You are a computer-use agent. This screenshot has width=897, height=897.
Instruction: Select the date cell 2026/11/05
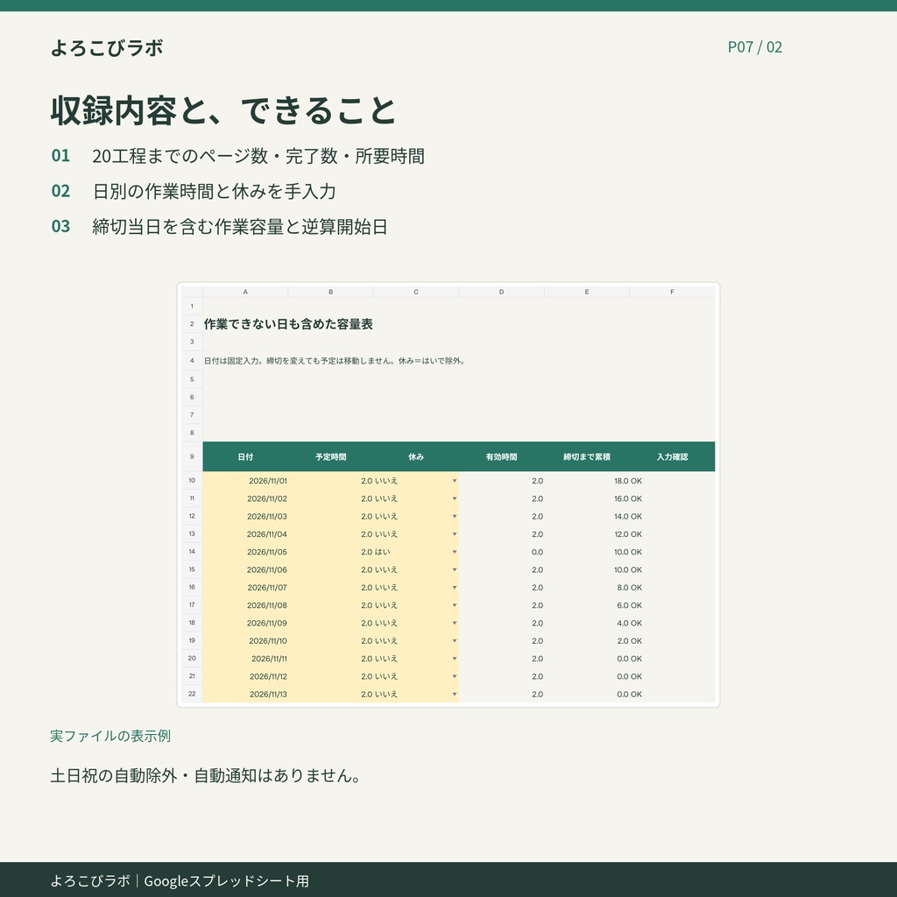coord(245,552)
